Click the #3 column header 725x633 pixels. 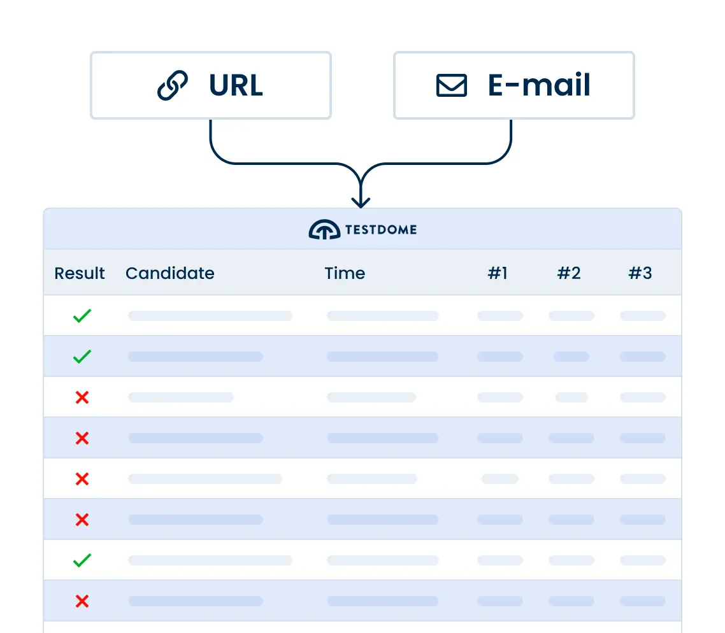pyautogui.click(x=640, y=273)
